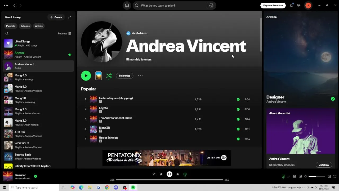Pause the current track

point(169,174)
